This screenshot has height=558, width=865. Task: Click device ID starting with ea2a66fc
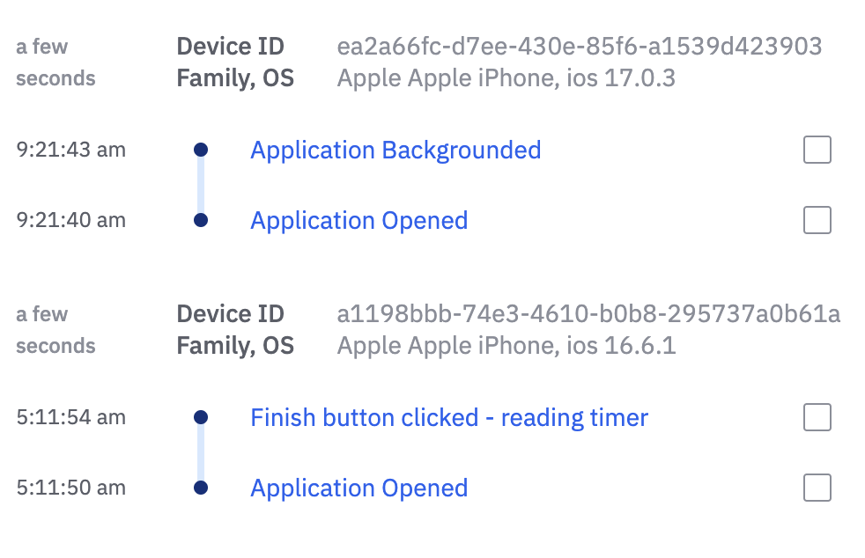(x=579, y=47)
